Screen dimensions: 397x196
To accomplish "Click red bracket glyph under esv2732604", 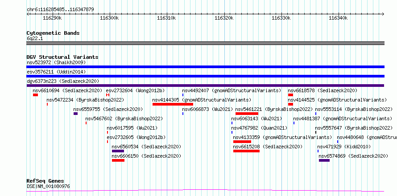I will click(108, 95).
